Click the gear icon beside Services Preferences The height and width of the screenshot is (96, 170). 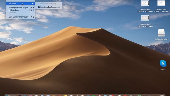pos(39,7)
